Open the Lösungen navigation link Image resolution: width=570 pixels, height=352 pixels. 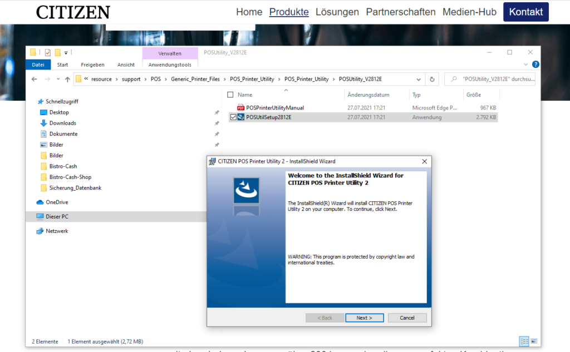click(337, 12)
